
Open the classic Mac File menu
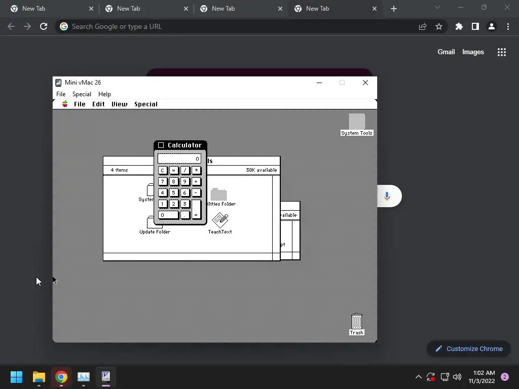pyautogui.click(x=80, y=104)
